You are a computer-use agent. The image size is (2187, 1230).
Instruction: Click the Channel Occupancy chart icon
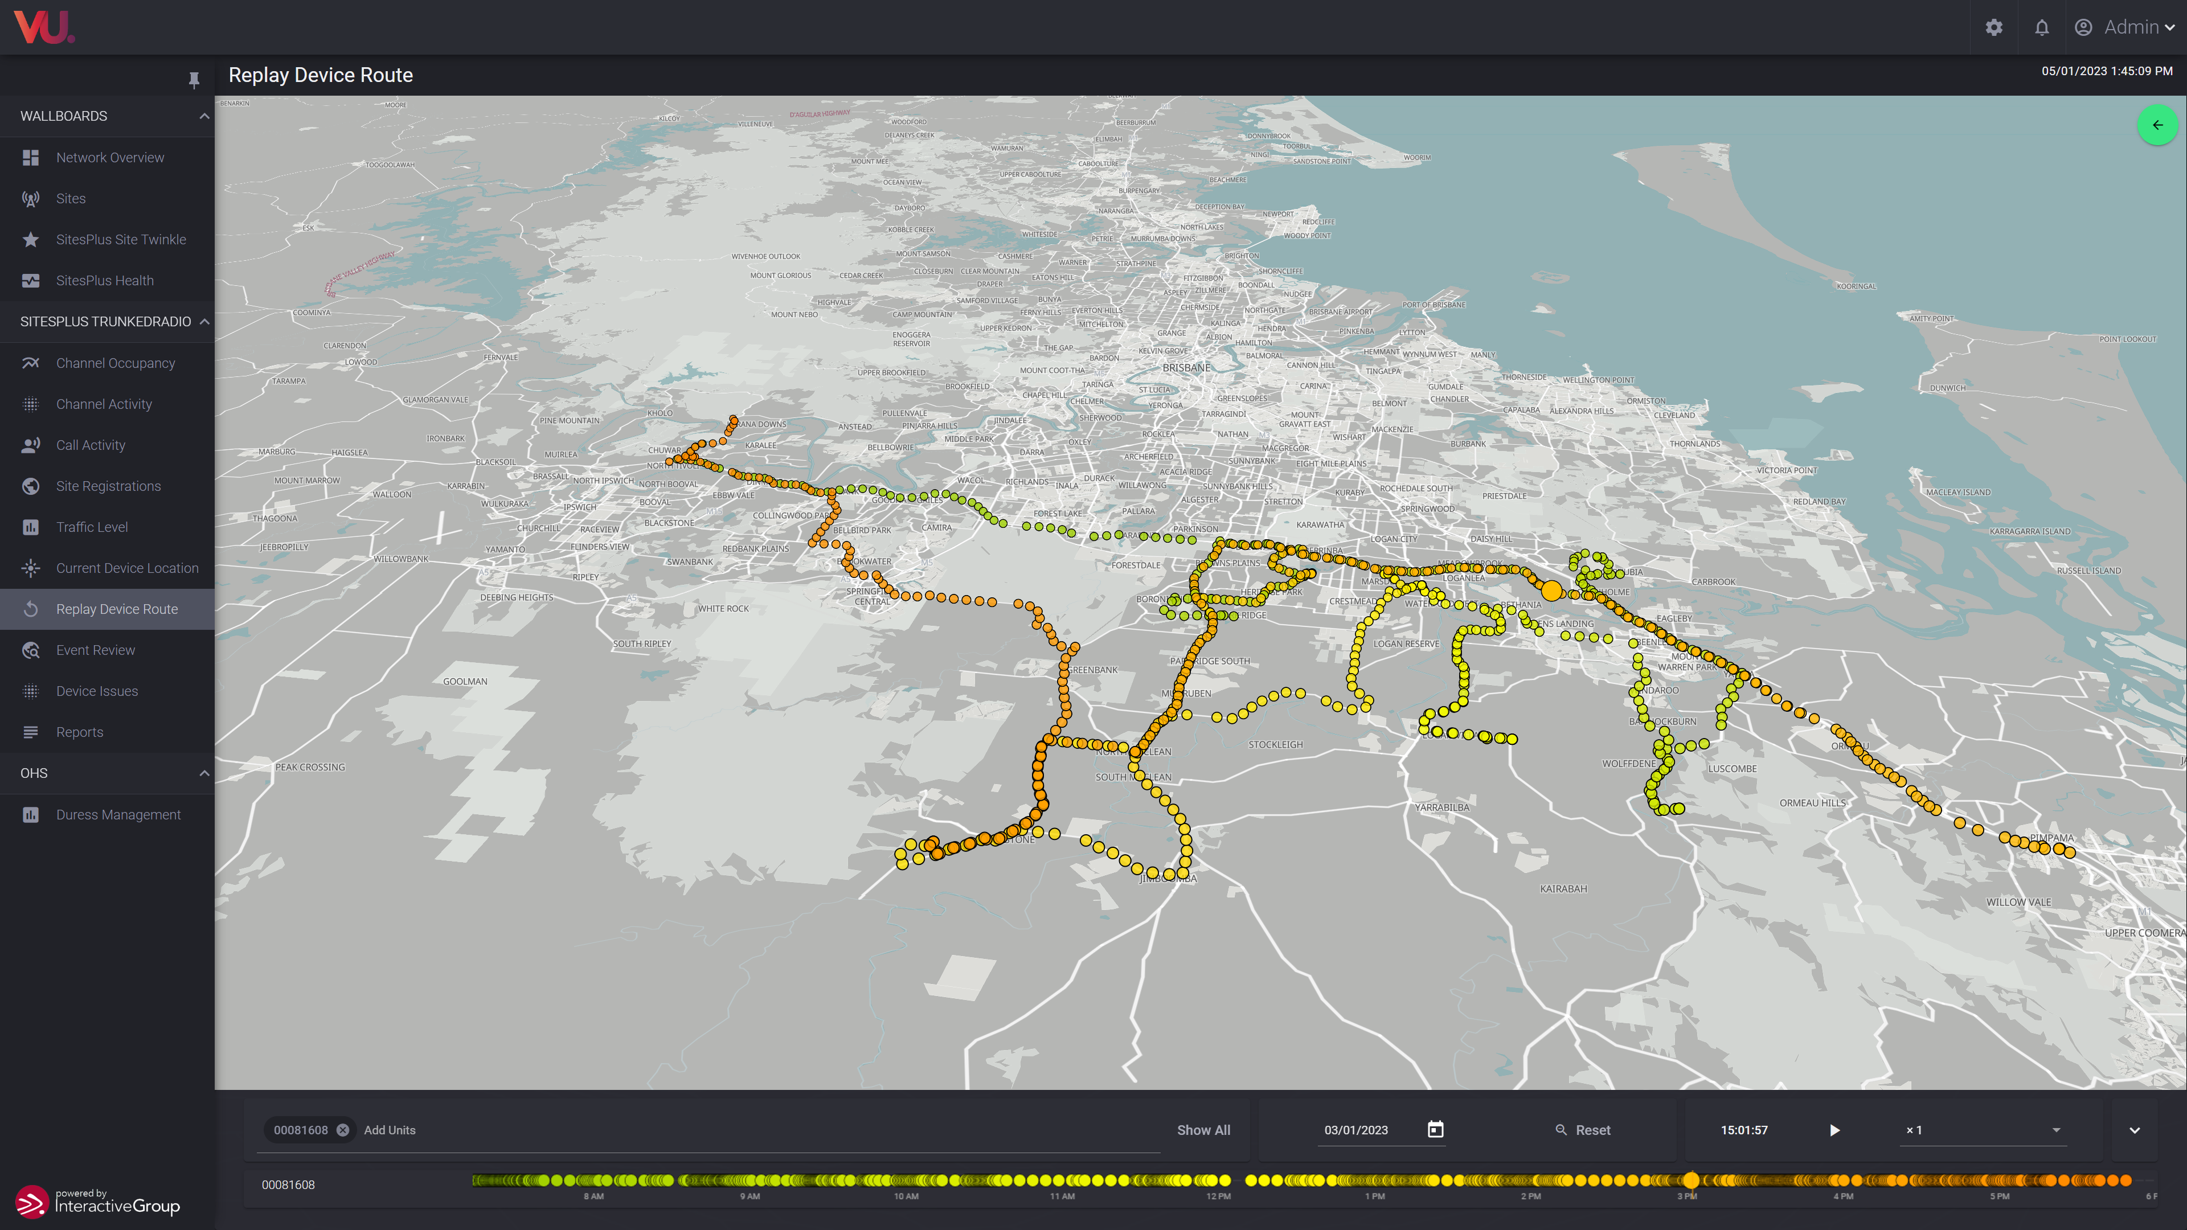coord(31,363)
